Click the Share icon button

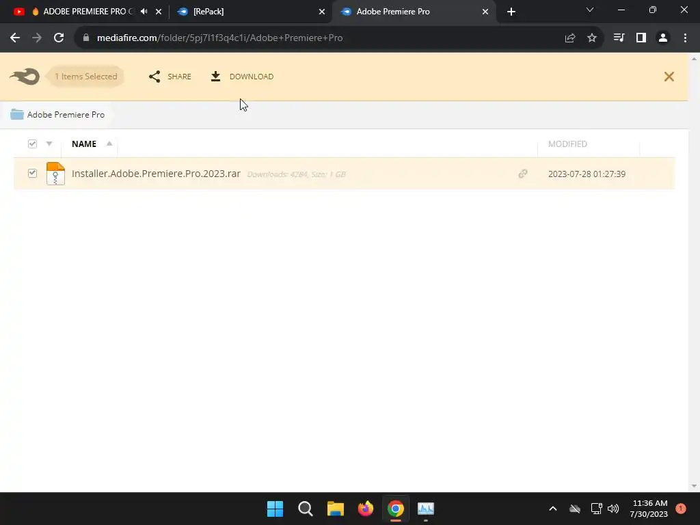[170, 77]
